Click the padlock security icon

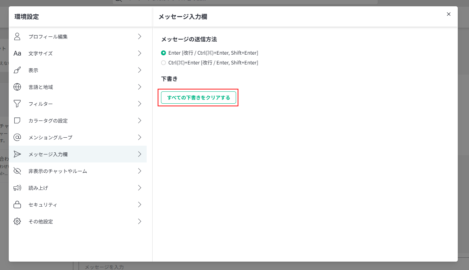(x=17, y=205)
